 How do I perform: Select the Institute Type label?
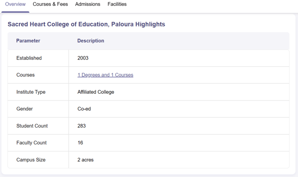pos(31,92)
